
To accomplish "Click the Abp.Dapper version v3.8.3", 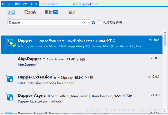I will [x=155, y=58].
